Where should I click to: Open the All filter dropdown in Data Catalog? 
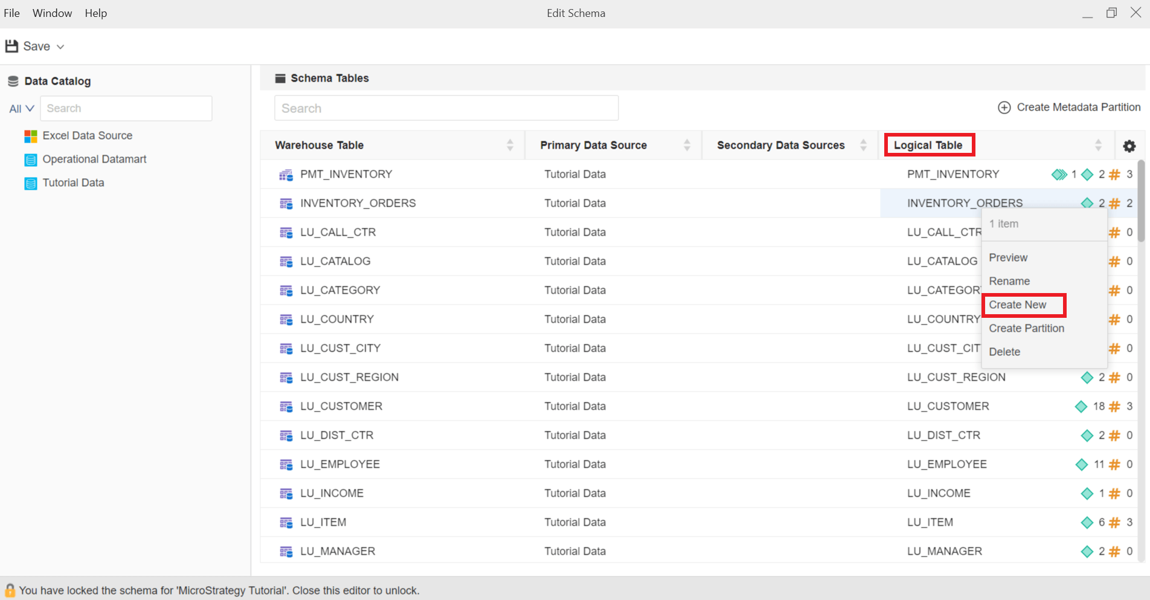coord(22,109)
